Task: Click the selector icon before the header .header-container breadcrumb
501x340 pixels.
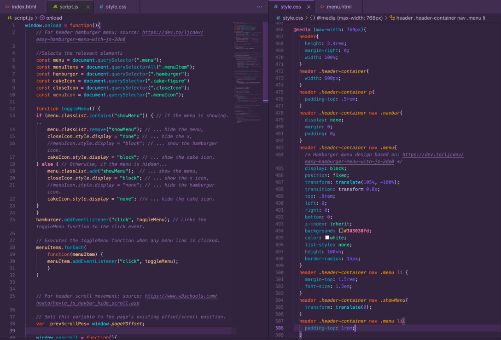Action: (392, 18)
